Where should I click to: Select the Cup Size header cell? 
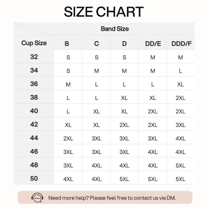(34, 43)
